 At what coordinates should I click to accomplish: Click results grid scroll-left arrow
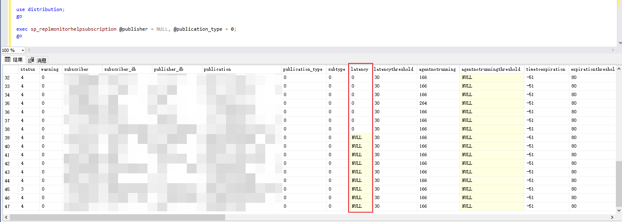point(5,218)
